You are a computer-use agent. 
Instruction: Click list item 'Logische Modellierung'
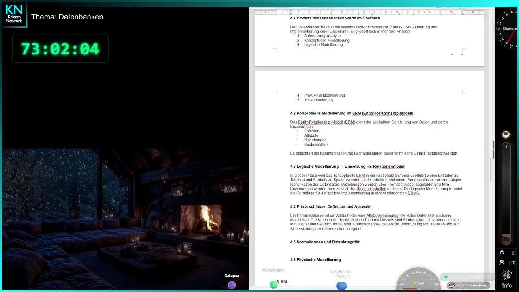tap(324, 45)
